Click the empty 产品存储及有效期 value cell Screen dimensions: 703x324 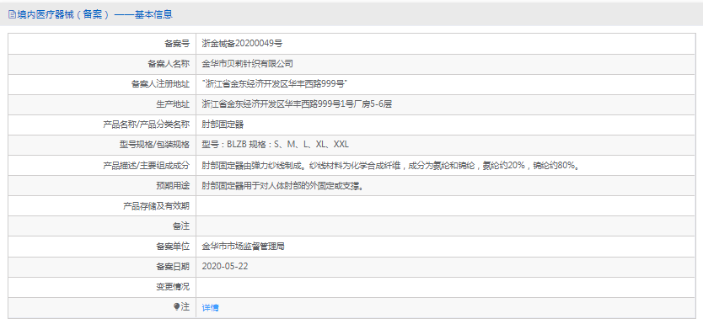pyautogui.click(x=445, y=206)
